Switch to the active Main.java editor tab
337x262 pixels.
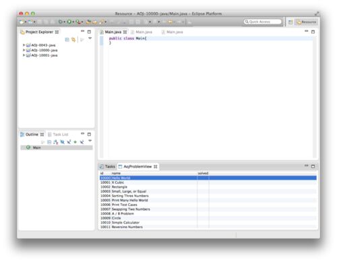[113, 32]
